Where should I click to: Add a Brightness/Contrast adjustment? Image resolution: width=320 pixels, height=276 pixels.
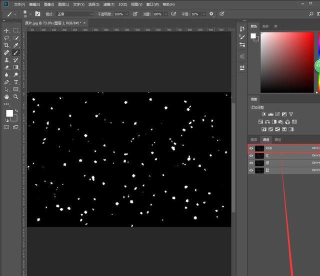pos(263,114)
